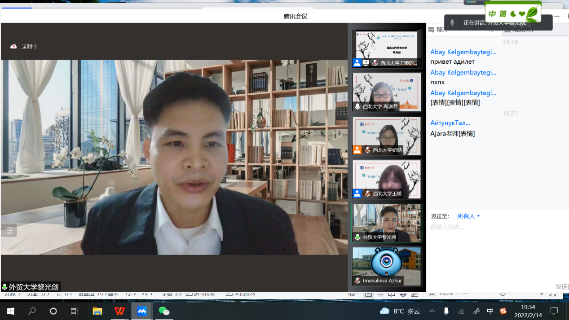Open the 8°C 多云 weather widget
Screen dimensions: 569x320
(x=400, y=311)
